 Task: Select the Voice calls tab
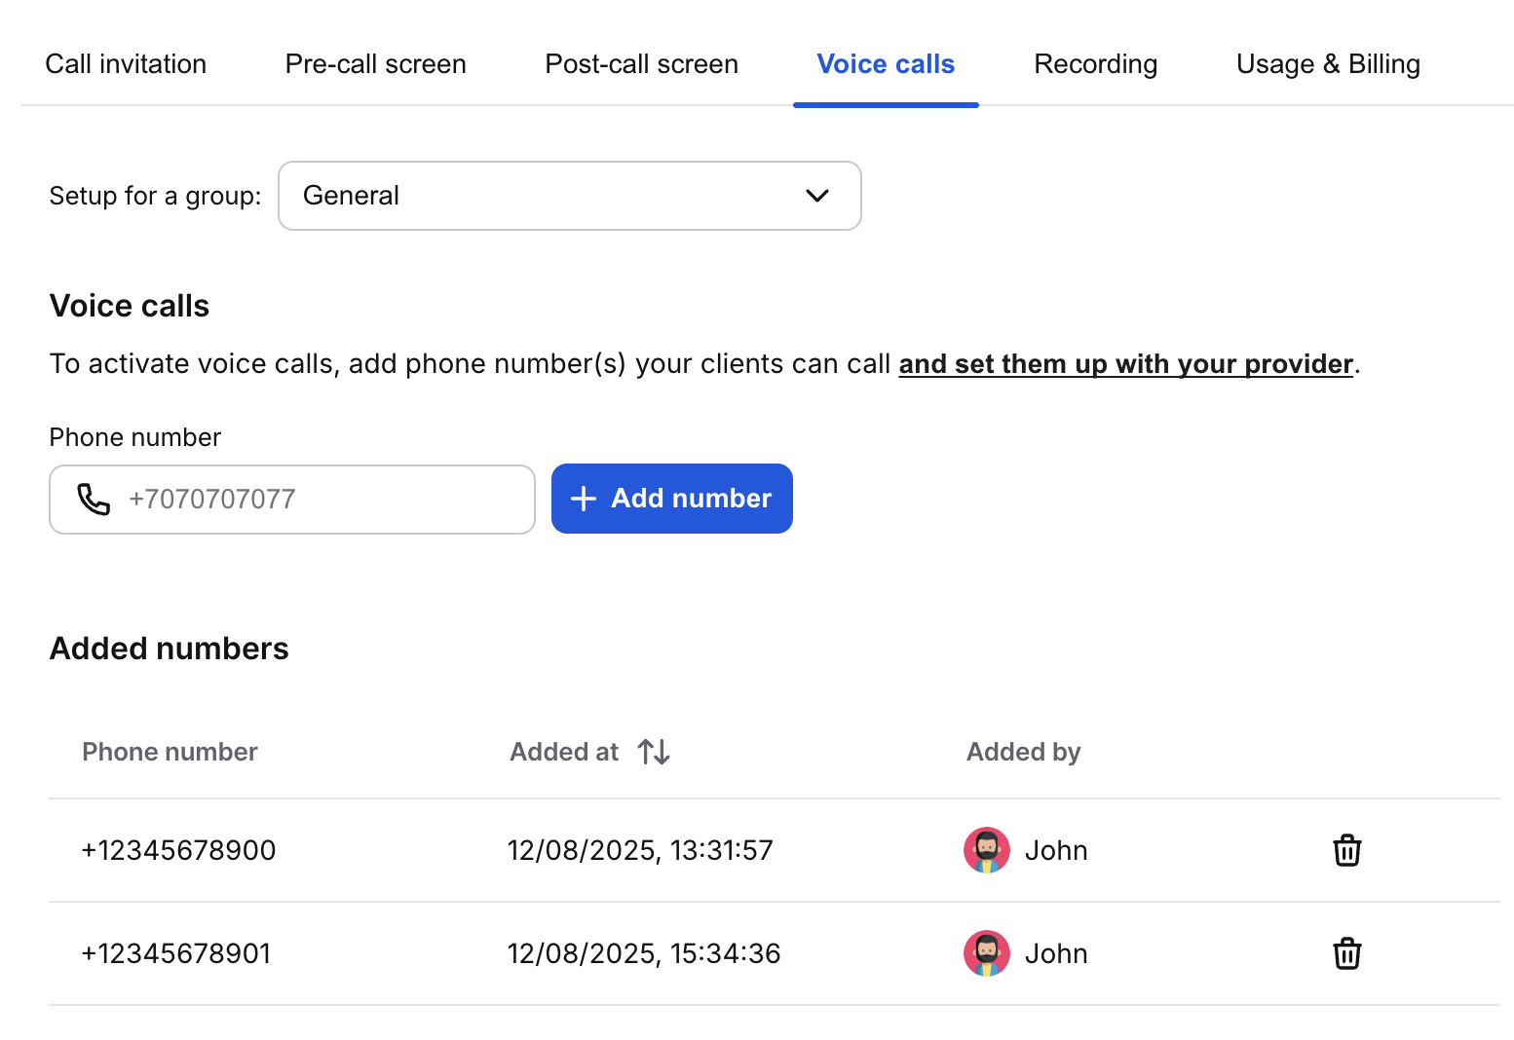[x=886, y=64]
